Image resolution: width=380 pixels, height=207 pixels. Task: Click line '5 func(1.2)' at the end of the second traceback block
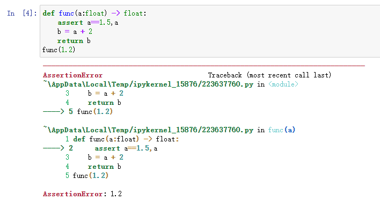(87, 175)
